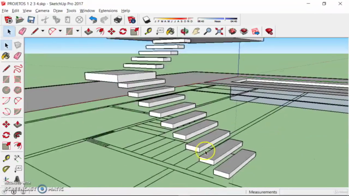Click the Save floppy disk icon
This screenshot has height=196, width=349.
[31, 20]
